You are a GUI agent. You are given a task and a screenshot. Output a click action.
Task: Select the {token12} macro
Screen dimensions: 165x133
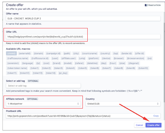25,73
